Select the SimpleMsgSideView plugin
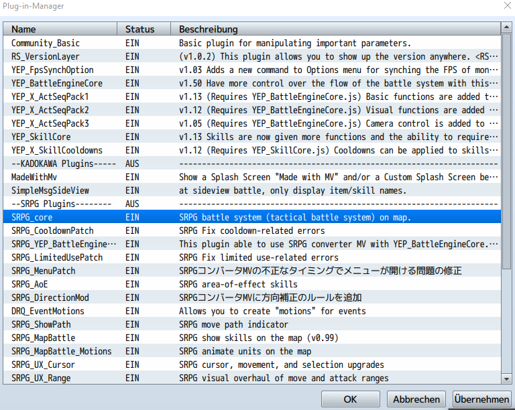 point(252,190)
